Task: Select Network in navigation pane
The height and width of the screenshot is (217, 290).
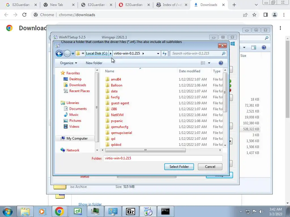Action: coord(73,150)
